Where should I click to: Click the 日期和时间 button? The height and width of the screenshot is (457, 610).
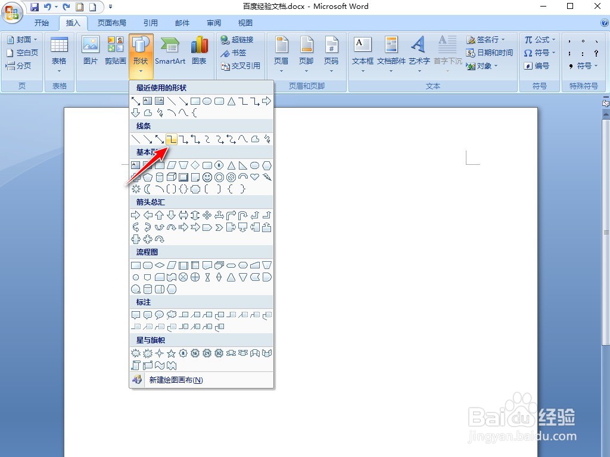coord(490,52)
